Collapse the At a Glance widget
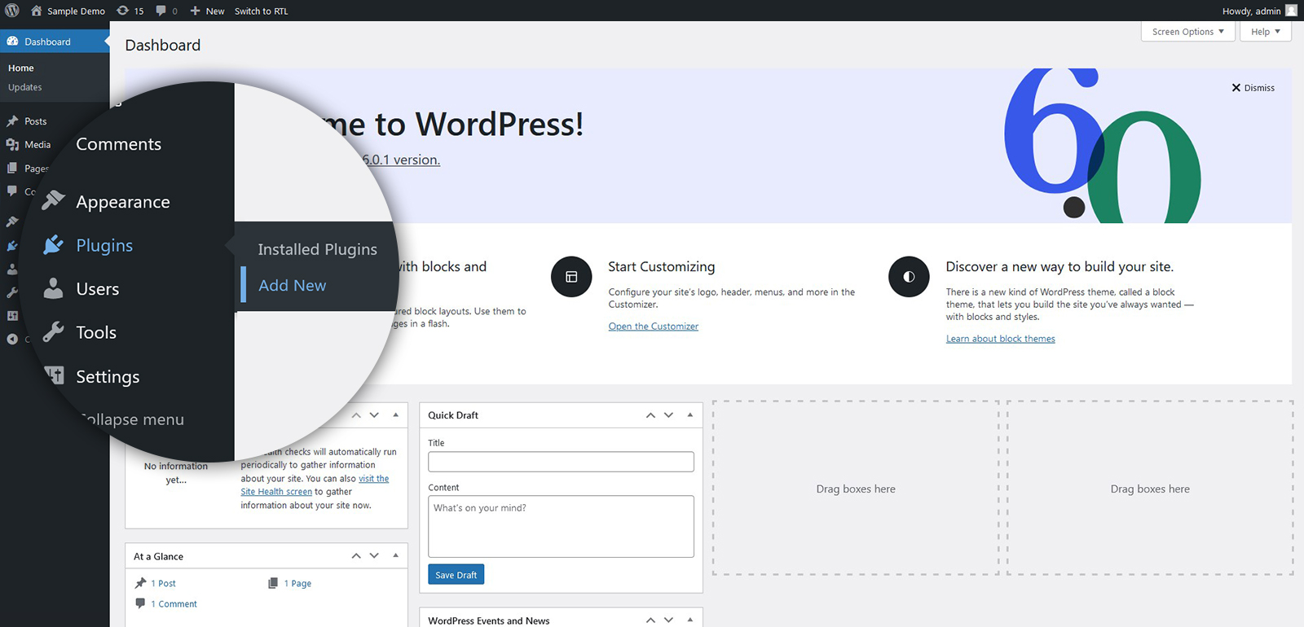 [x=395, y=556]
